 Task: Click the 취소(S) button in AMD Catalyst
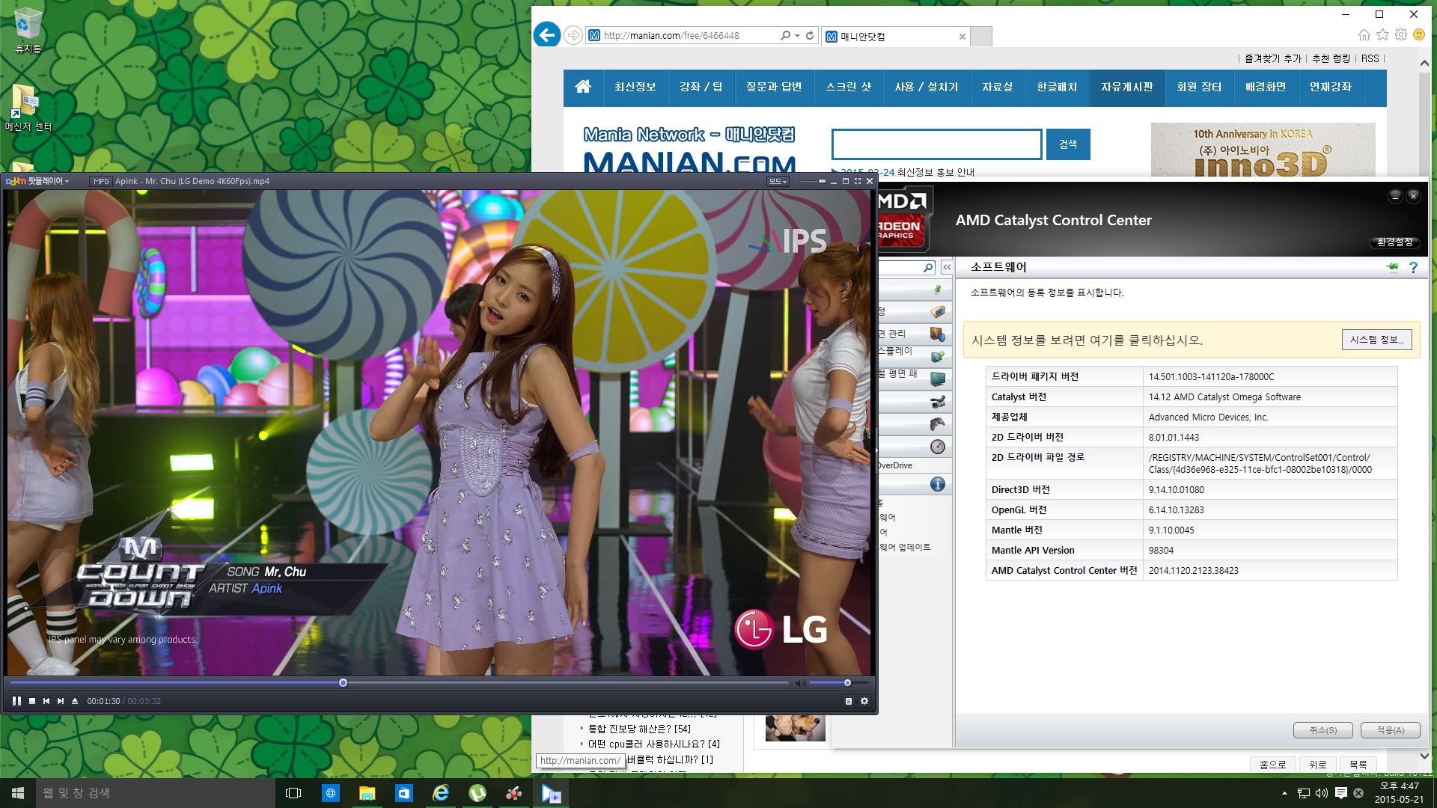point(1322,730)
